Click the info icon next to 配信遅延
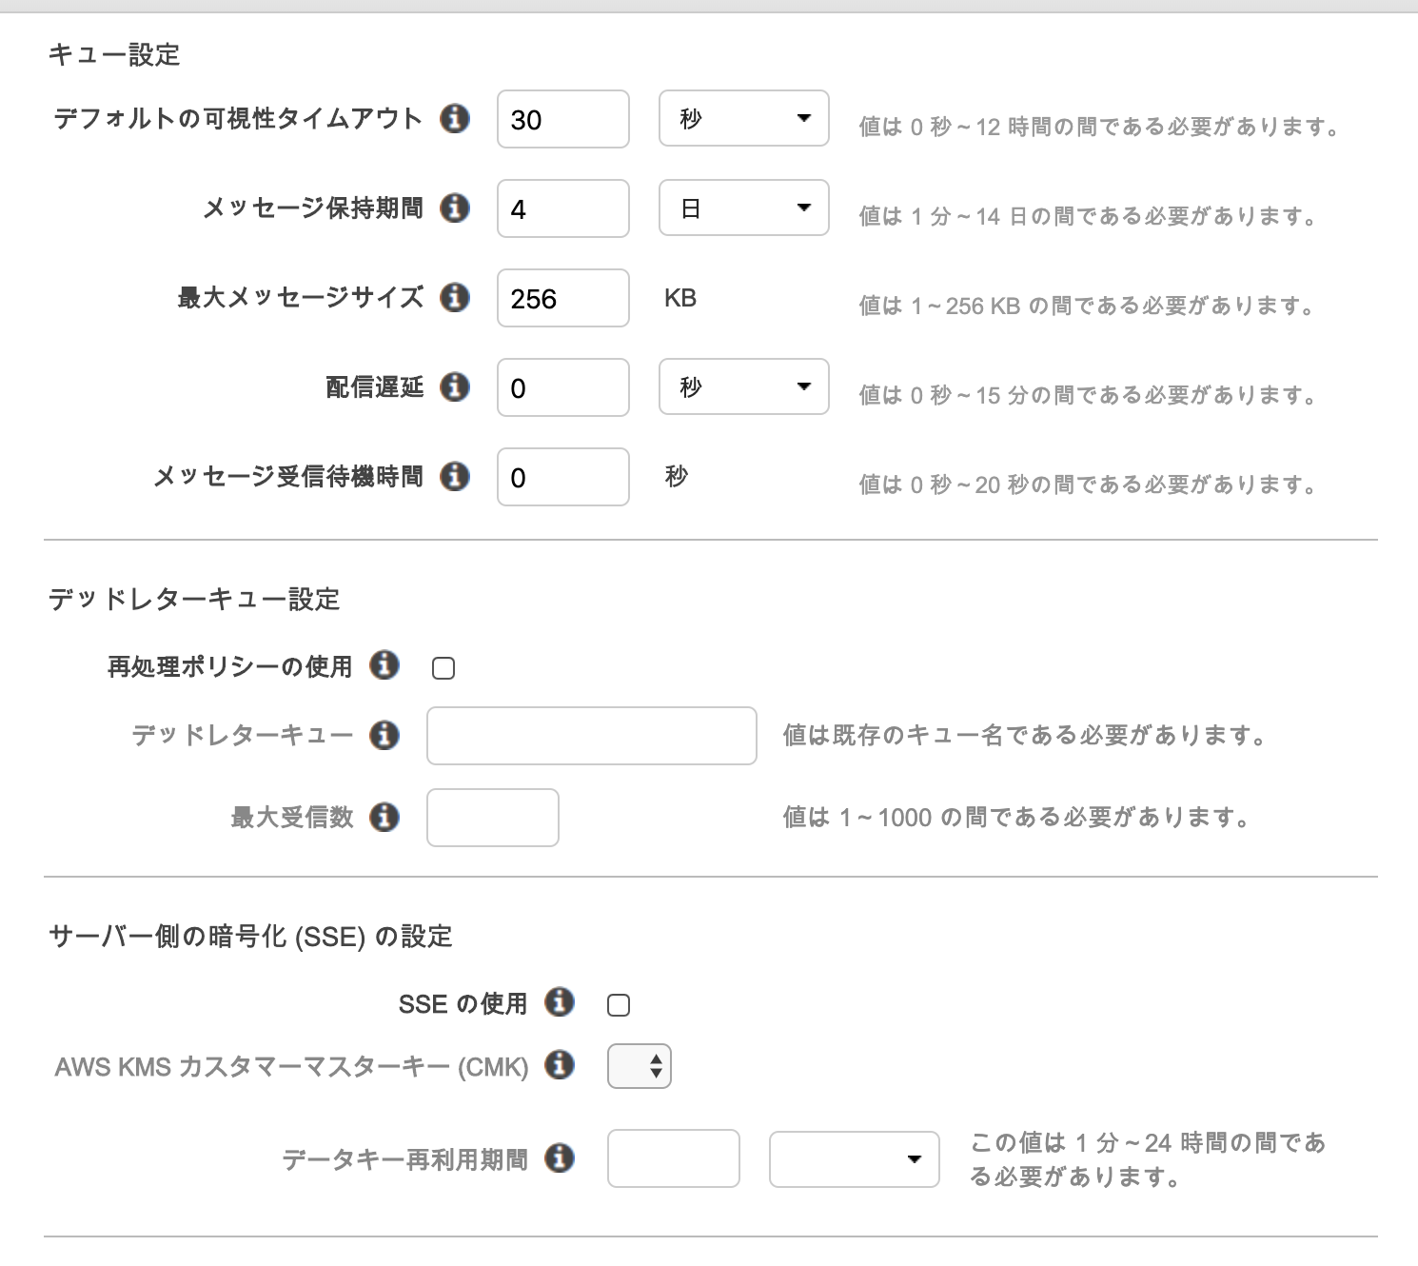Image resolution: width=1418 pixels, height=1266 pixels. tap(458, 386)
